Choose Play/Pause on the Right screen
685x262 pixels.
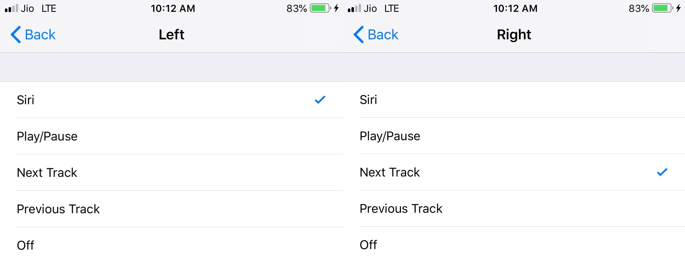click(514, 136)
